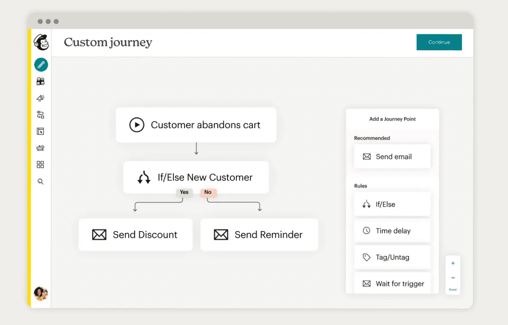
Task: Add a Time delay rule
Action: tap(392, 231)
